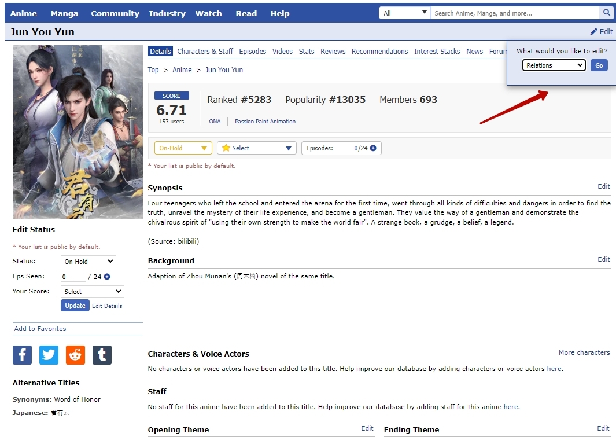Screen dimensions: 616x437
Task: Expand the star Select rating dropdown
Action: (x=256, y=148)
